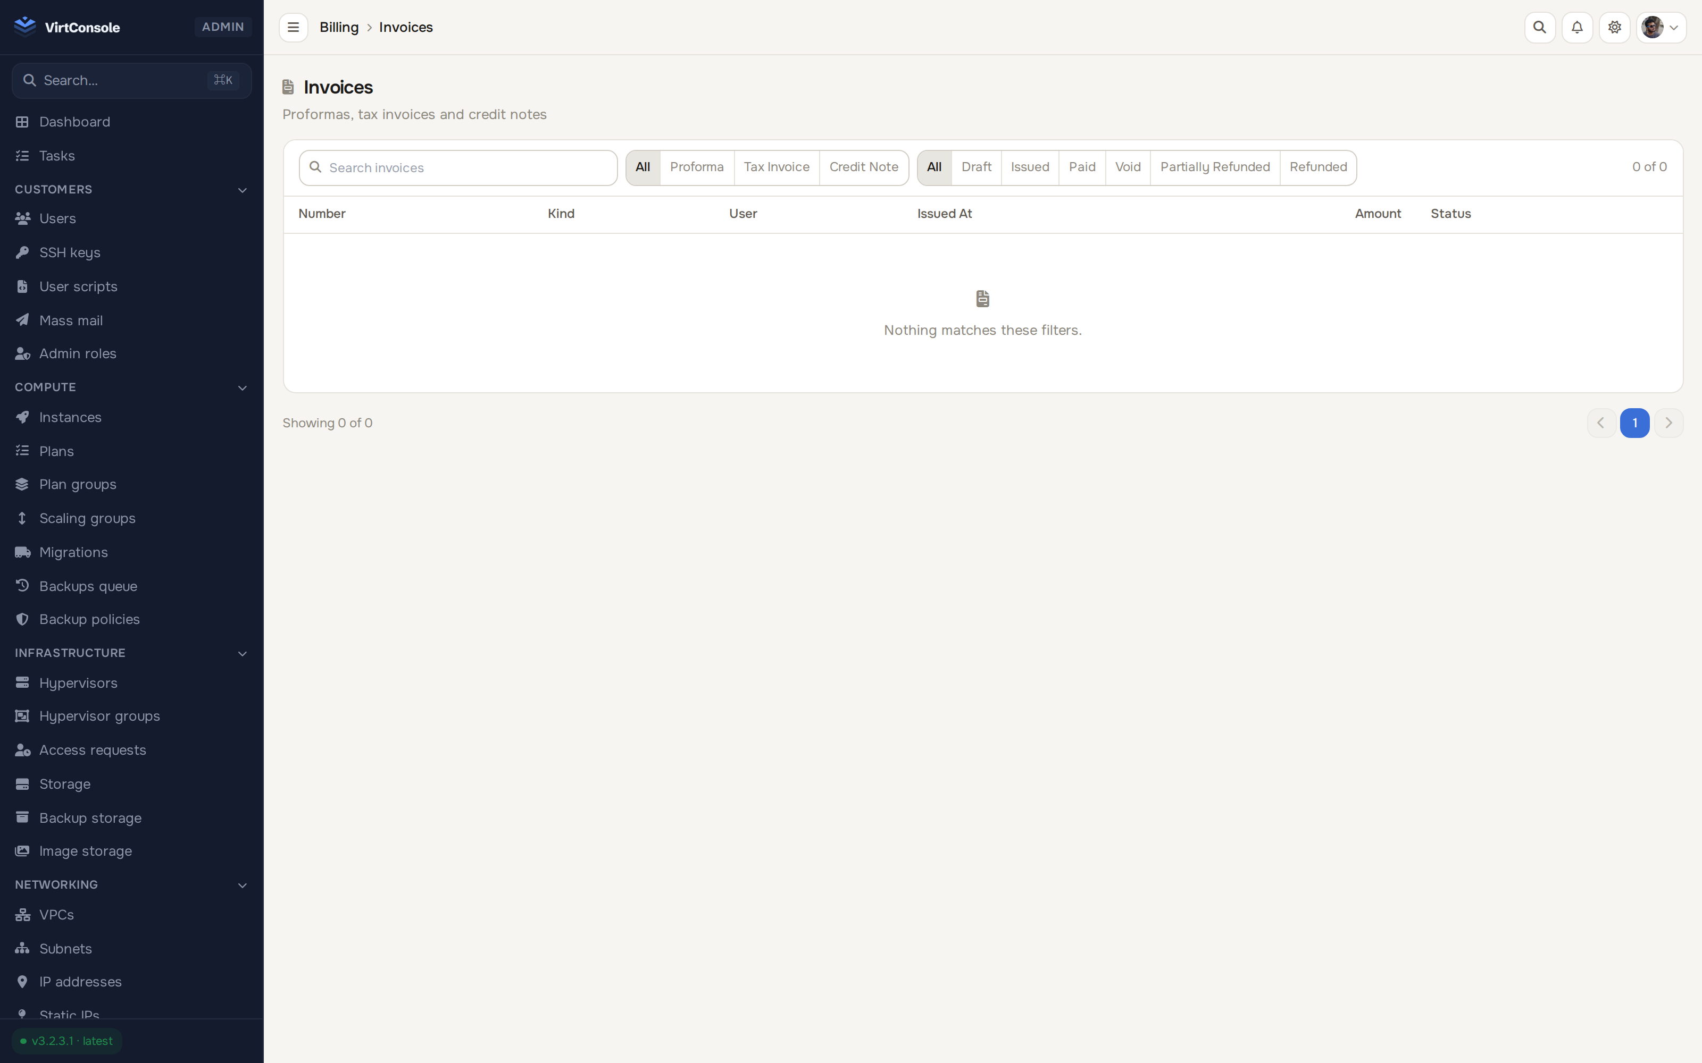Open Dashboard from the sidebar
Image resolution: width=1702 pixels, height=1063 pixels.
131,122
